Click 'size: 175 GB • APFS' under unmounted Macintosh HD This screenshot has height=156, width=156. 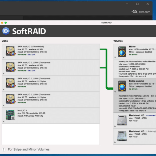[138, 118]
